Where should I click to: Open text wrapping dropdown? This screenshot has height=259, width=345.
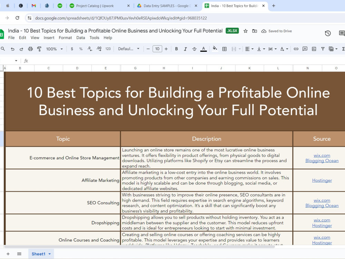coord(273,49)
